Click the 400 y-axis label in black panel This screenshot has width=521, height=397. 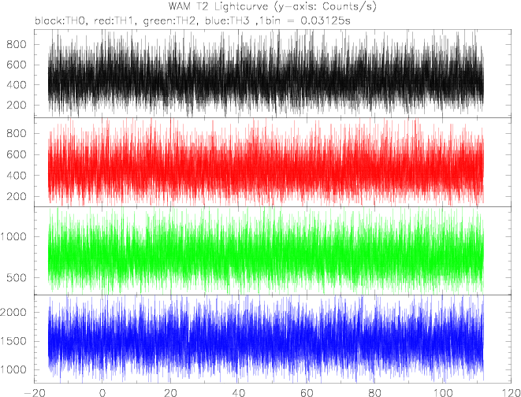click(x=17, y=85)
